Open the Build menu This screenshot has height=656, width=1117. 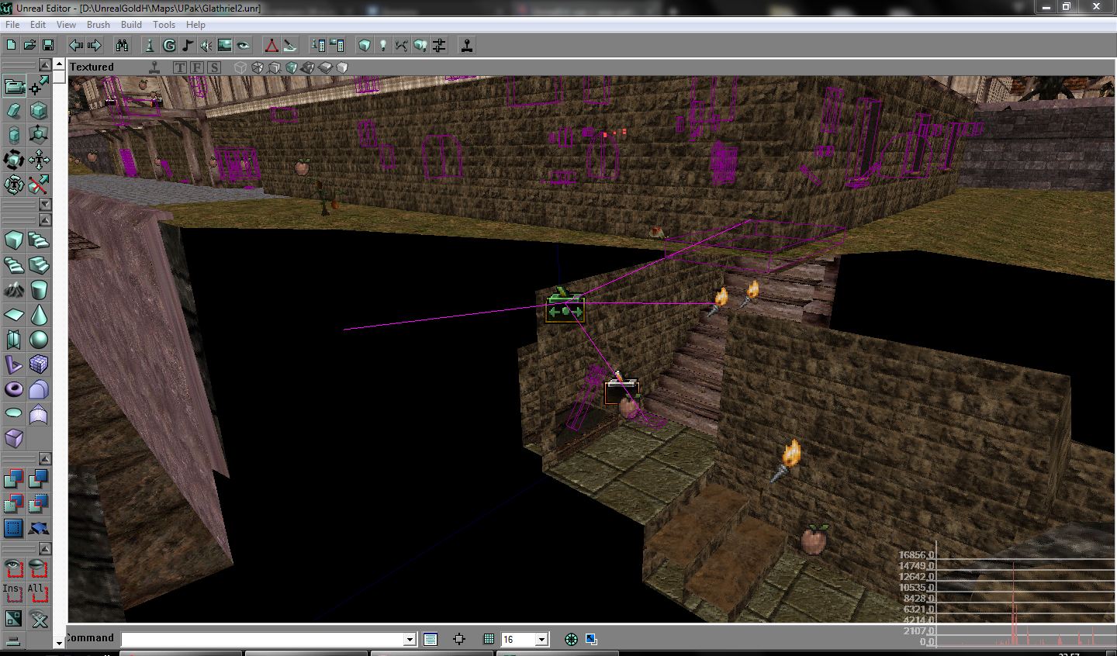131,25
